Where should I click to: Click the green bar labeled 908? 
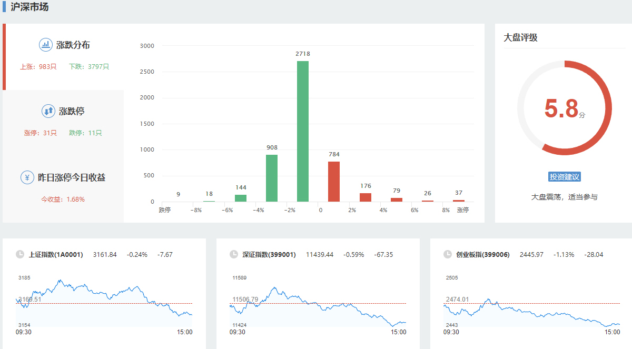tap(272, 178)
